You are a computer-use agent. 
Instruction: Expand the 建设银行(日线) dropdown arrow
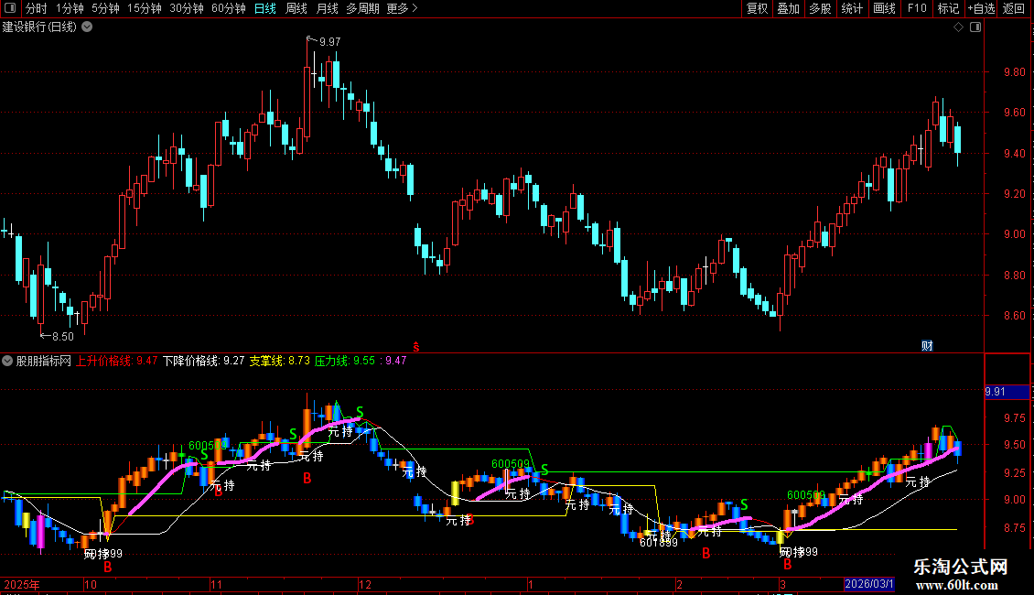[x=87, y=27]
